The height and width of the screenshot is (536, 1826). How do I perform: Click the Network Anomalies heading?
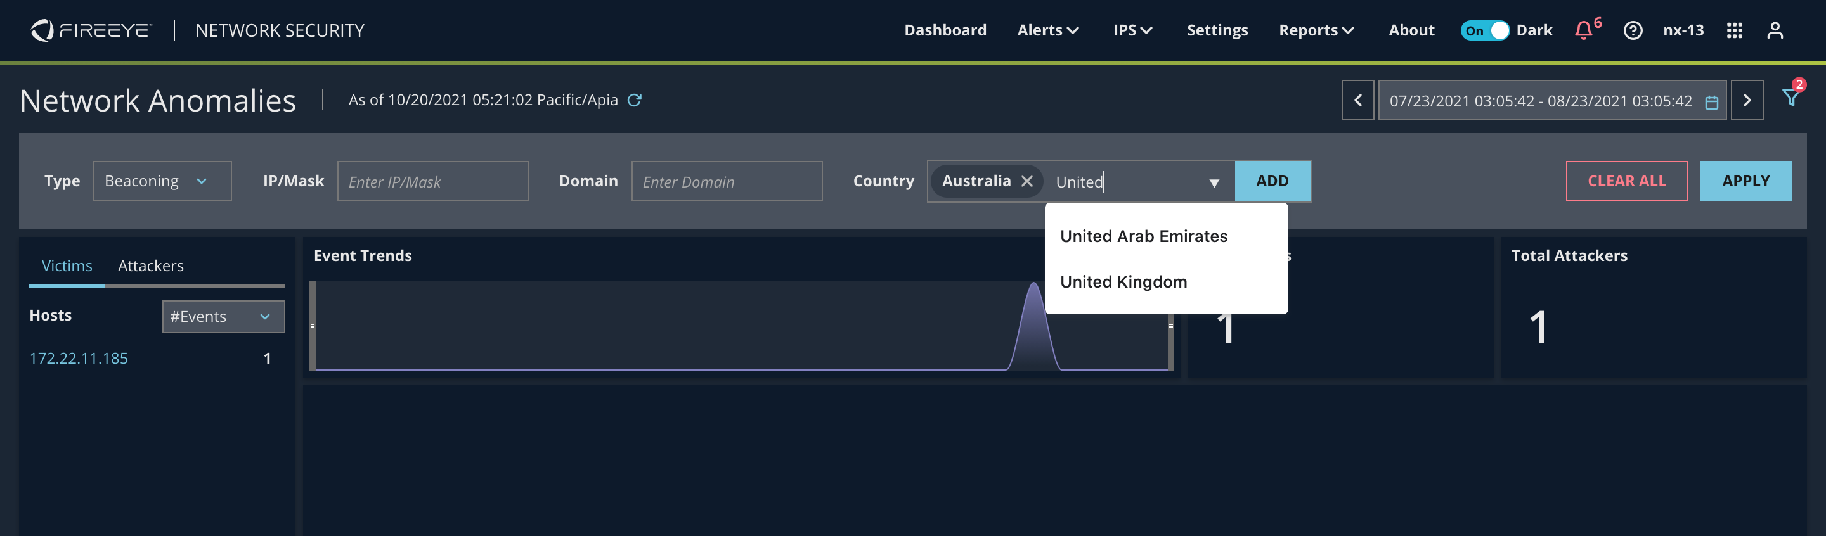(158, 101)
